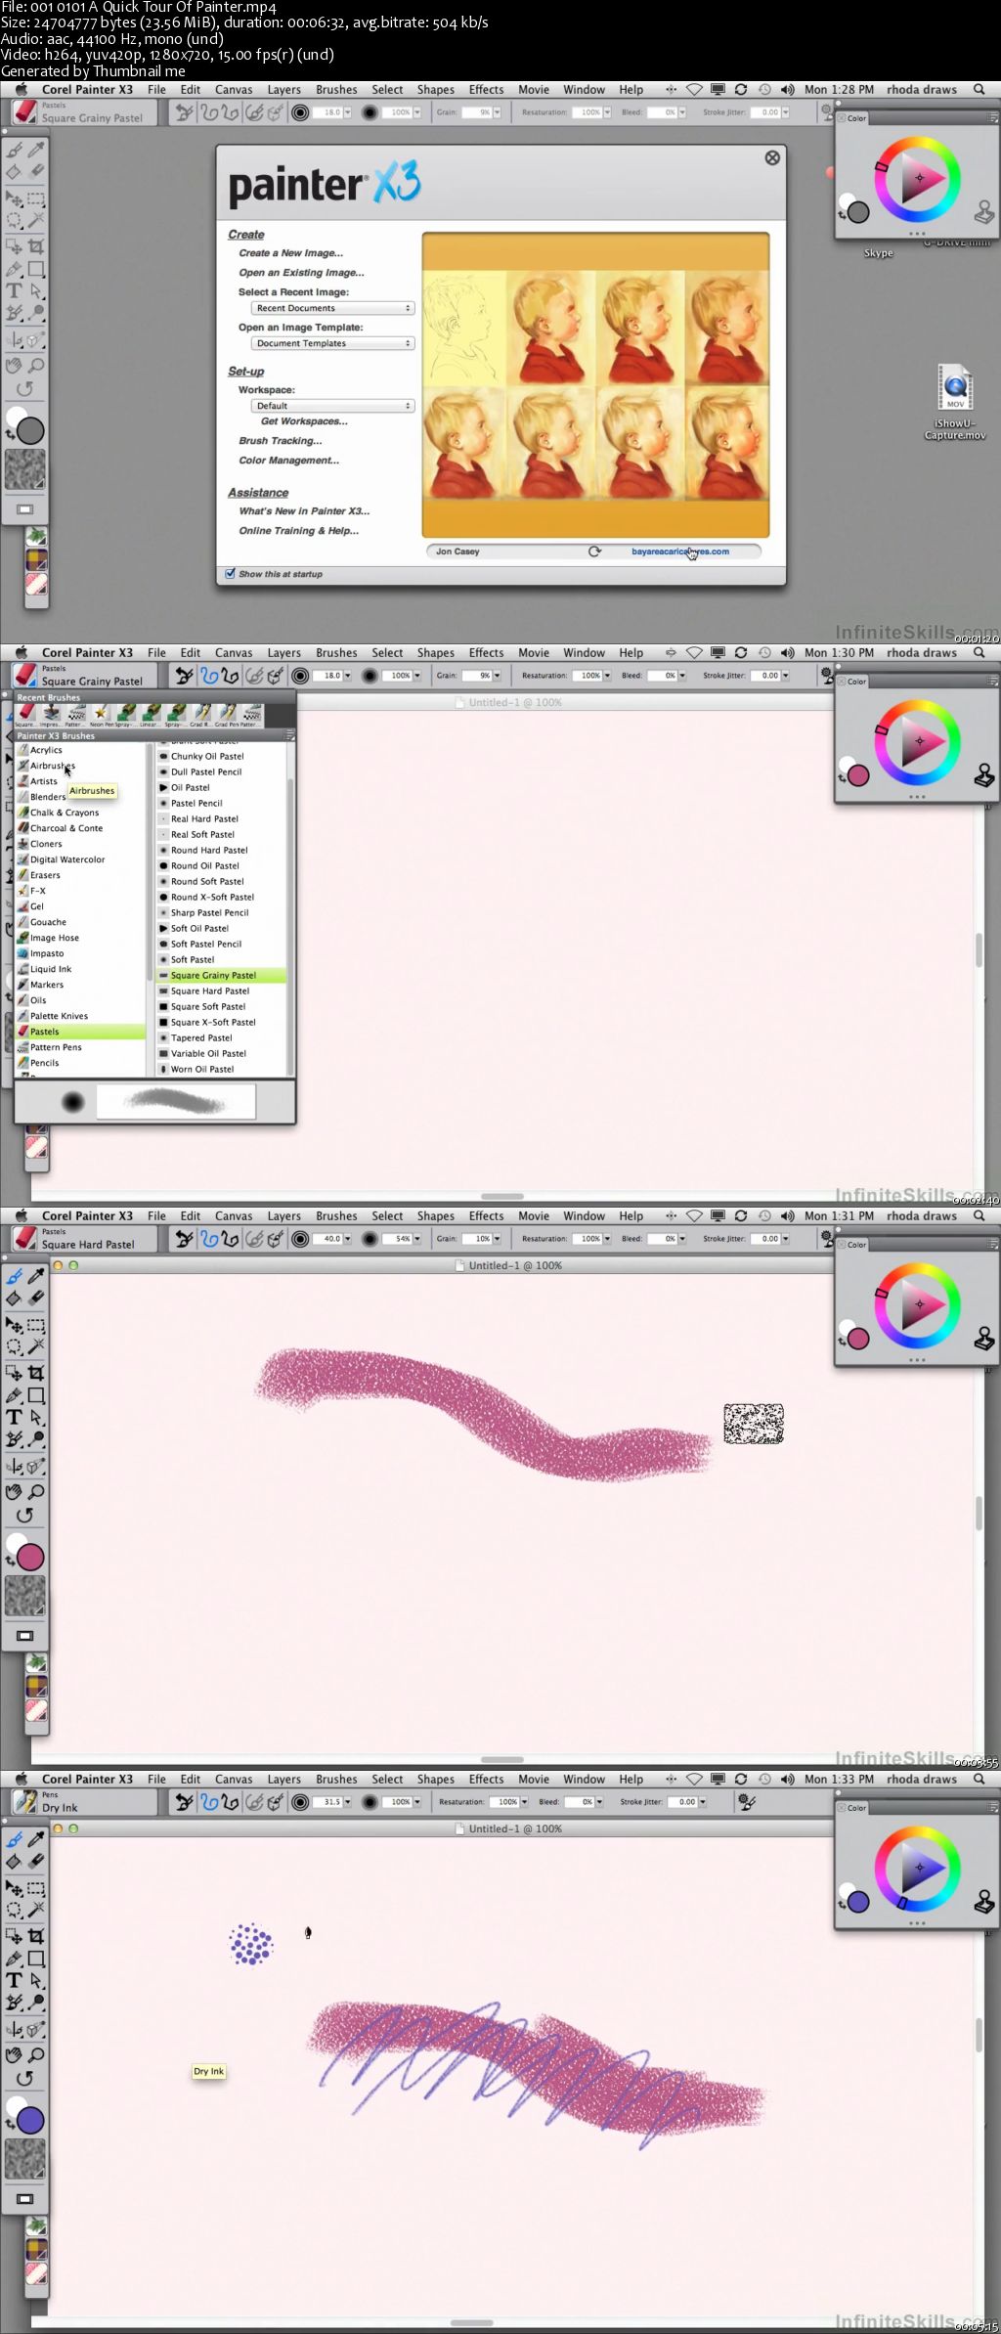Open the 31.5 brush size dropdown arrow

[347, 1802]
